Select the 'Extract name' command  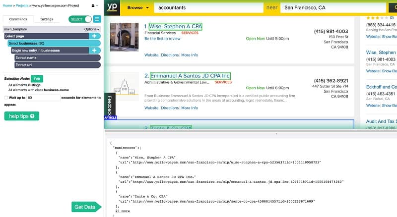[58, 57]
